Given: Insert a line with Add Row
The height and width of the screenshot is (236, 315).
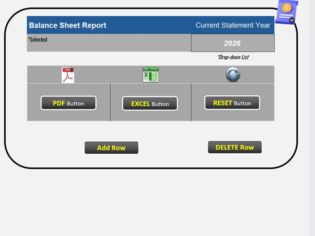Looking at the screenshot, I should tap(111, 148).
